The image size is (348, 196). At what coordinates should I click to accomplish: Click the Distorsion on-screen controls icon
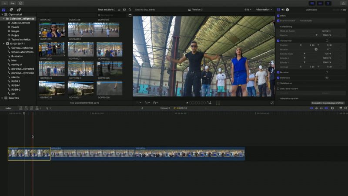coord(327,78)
